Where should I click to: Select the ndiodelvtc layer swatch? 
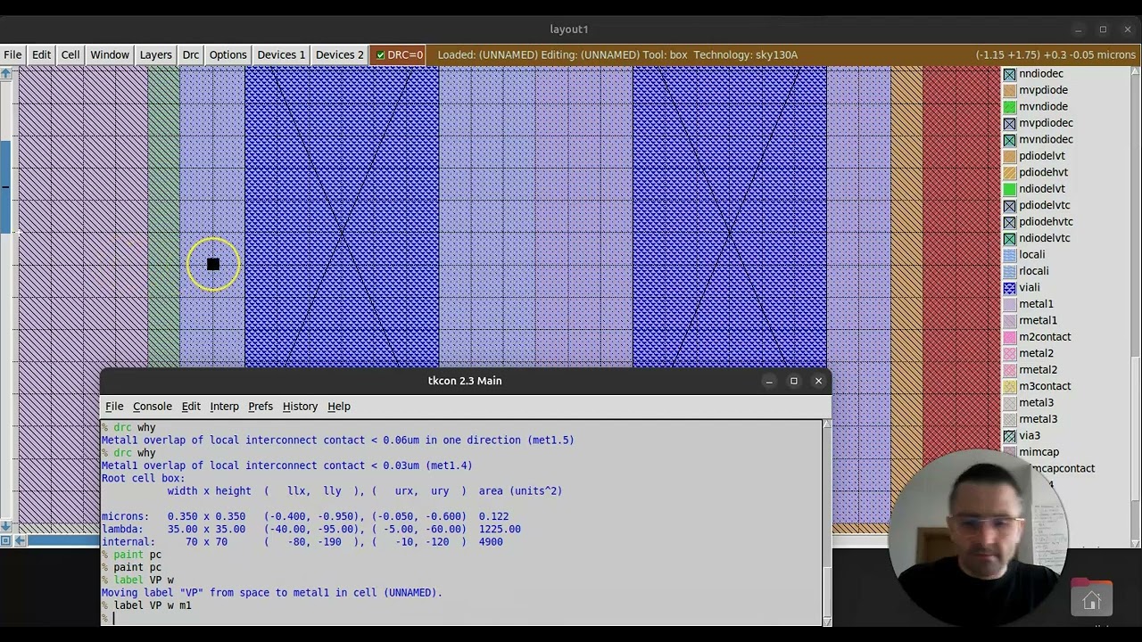1010,239
